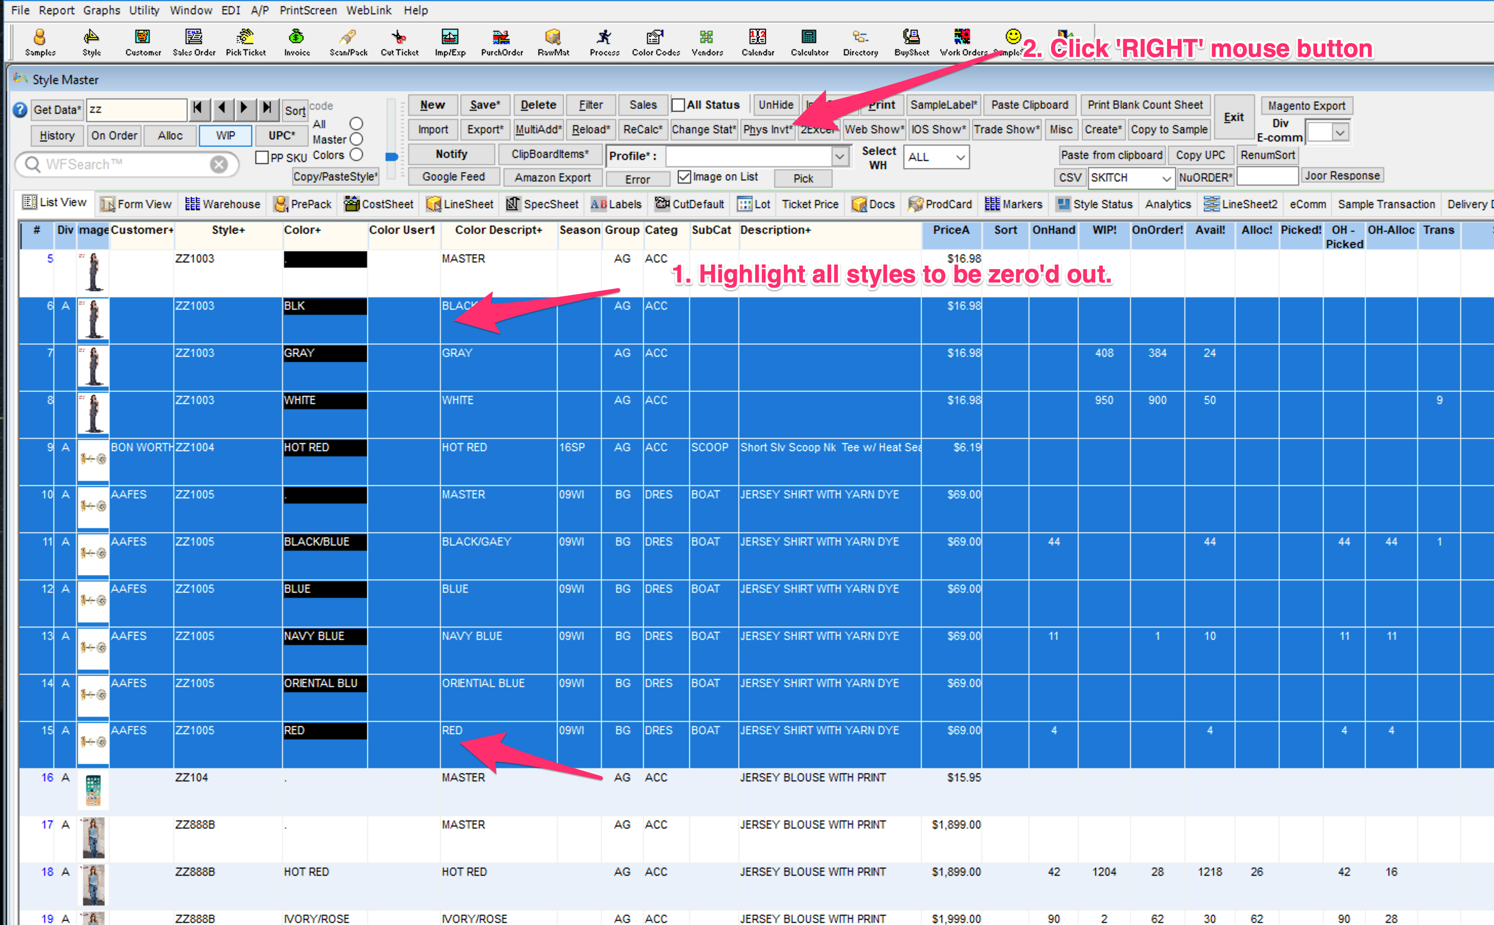The image size is (1494, 925).
Task: Click the GRAY color swatch cell
Action: tap(325, 353)
